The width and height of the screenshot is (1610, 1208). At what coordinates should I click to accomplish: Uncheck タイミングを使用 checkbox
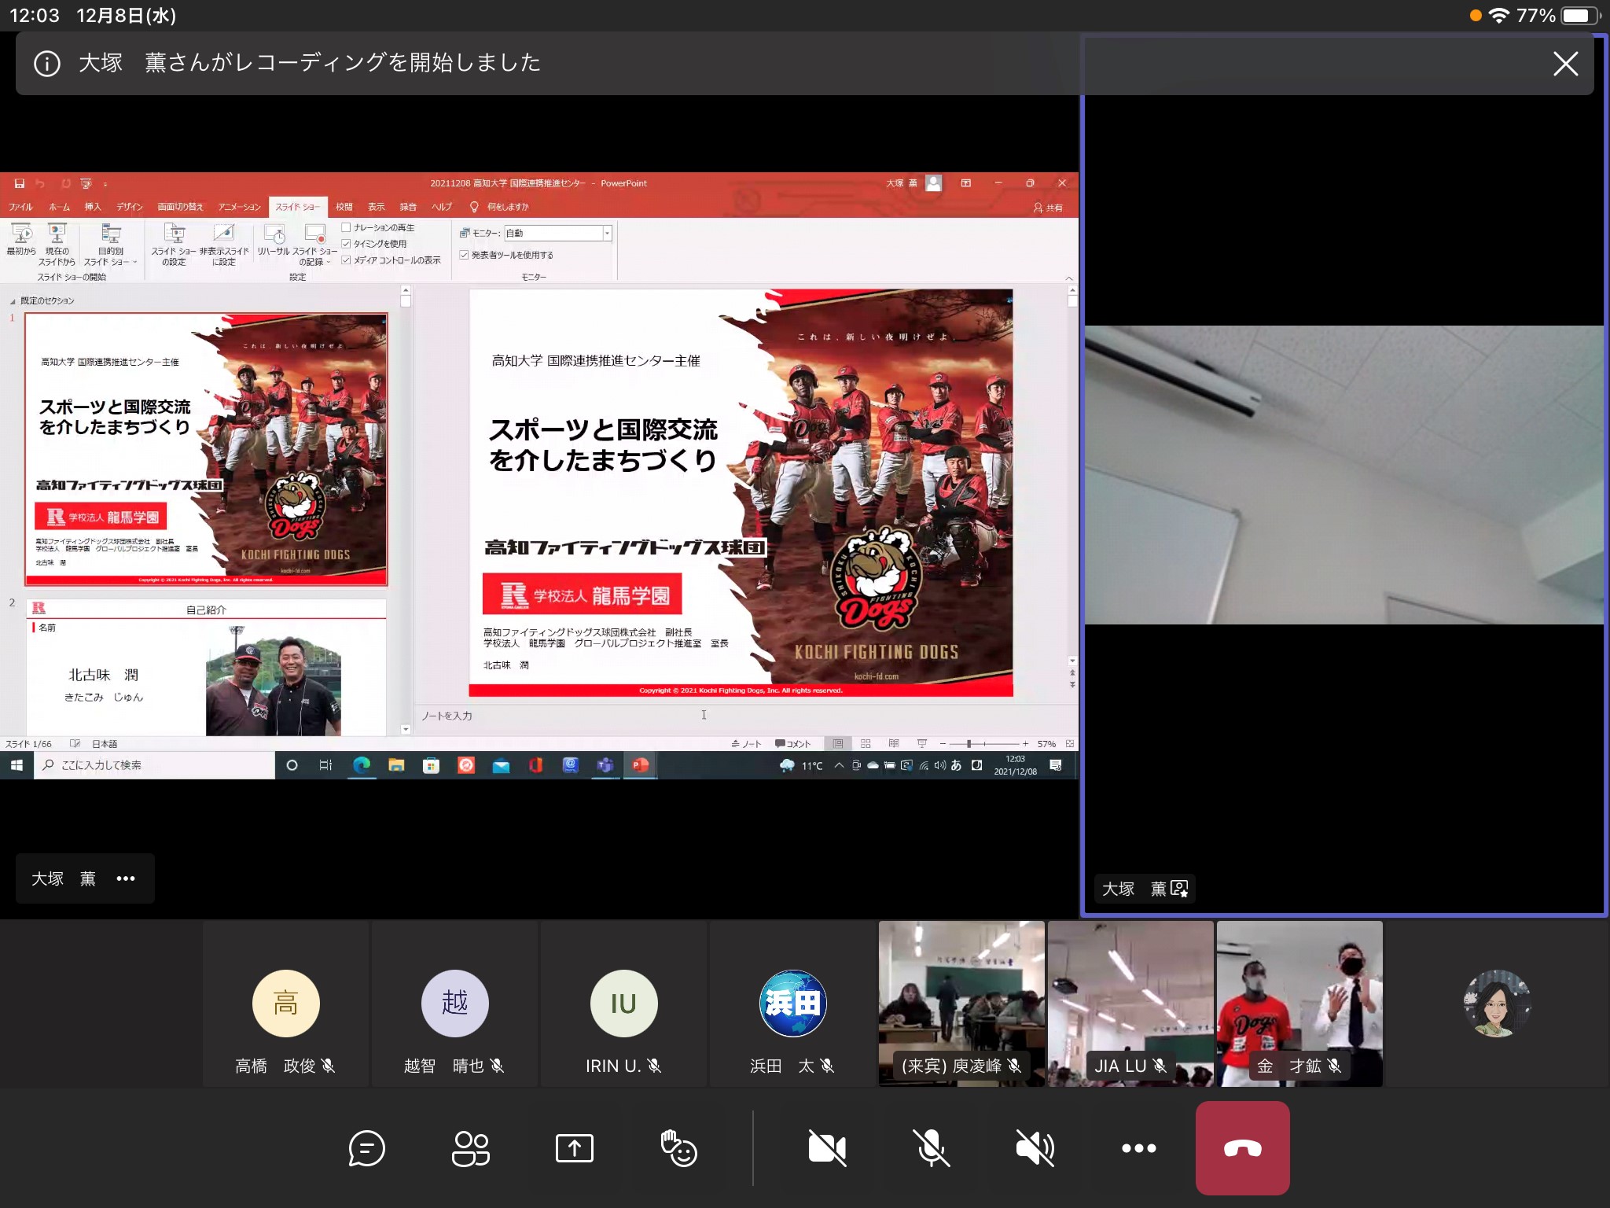(x=346, y=244)
